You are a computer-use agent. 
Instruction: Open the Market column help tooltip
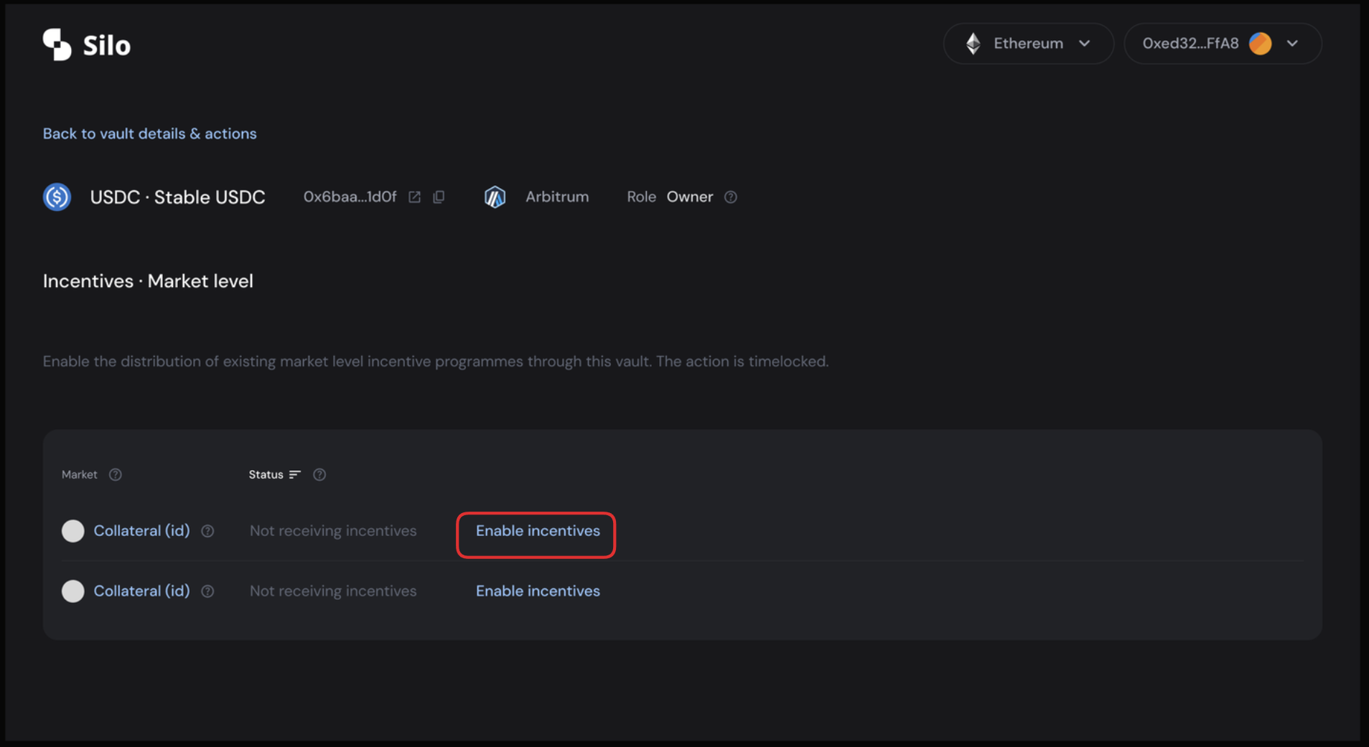click(x=116, y=474)
